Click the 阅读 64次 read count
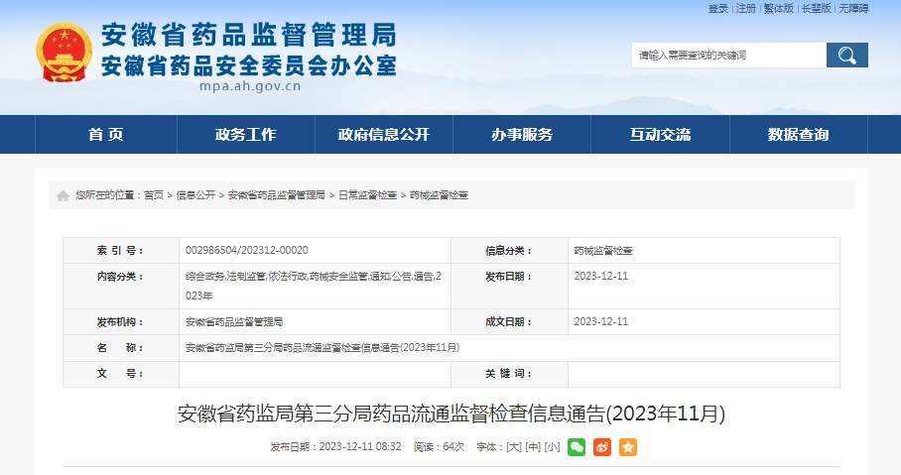This screenshot has width=901, height=475. [x=439, y=447]
